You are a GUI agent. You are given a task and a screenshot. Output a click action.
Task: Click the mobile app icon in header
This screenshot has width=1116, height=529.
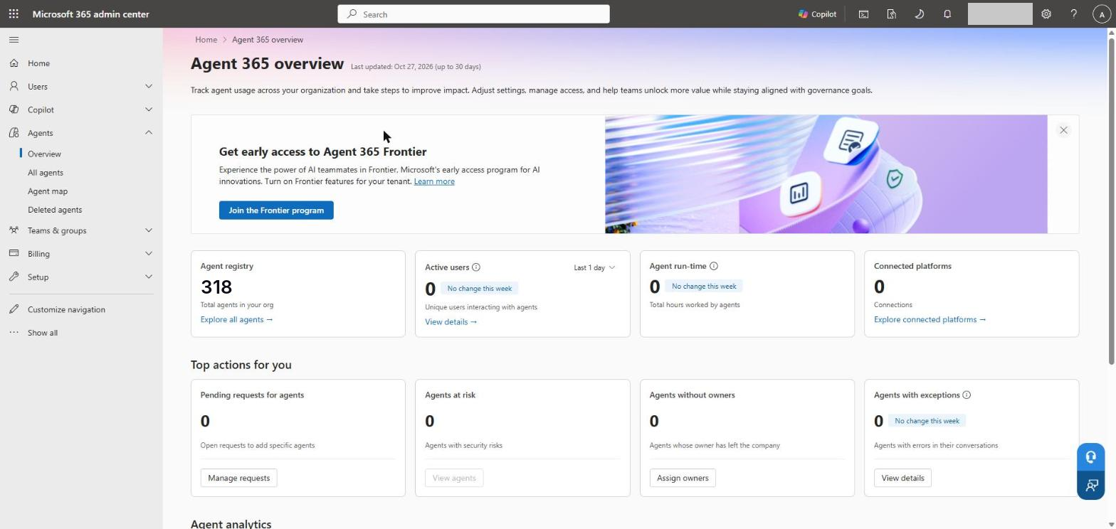point(891,14)
